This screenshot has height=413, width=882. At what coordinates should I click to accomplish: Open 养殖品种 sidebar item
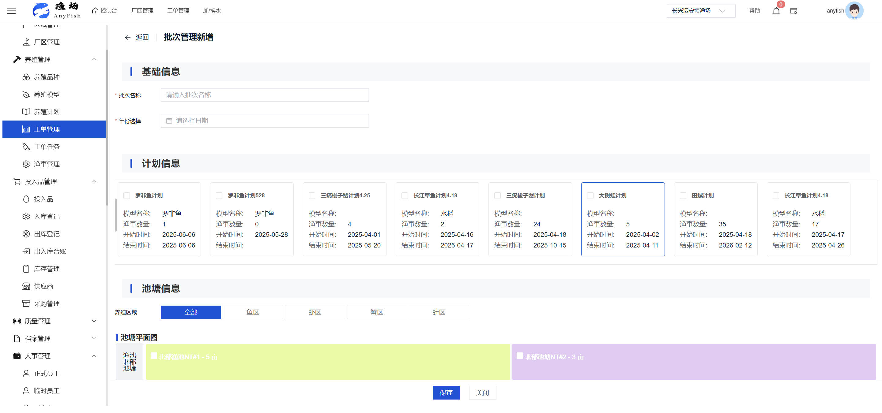[47, 77]
